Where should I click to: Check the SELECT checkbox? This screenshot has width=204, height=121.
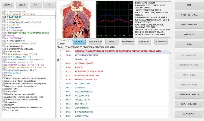(x=58, y=43)
